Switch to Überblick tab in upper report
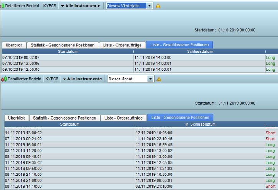Viewport: 278px width, 190px height. point(14,45)
